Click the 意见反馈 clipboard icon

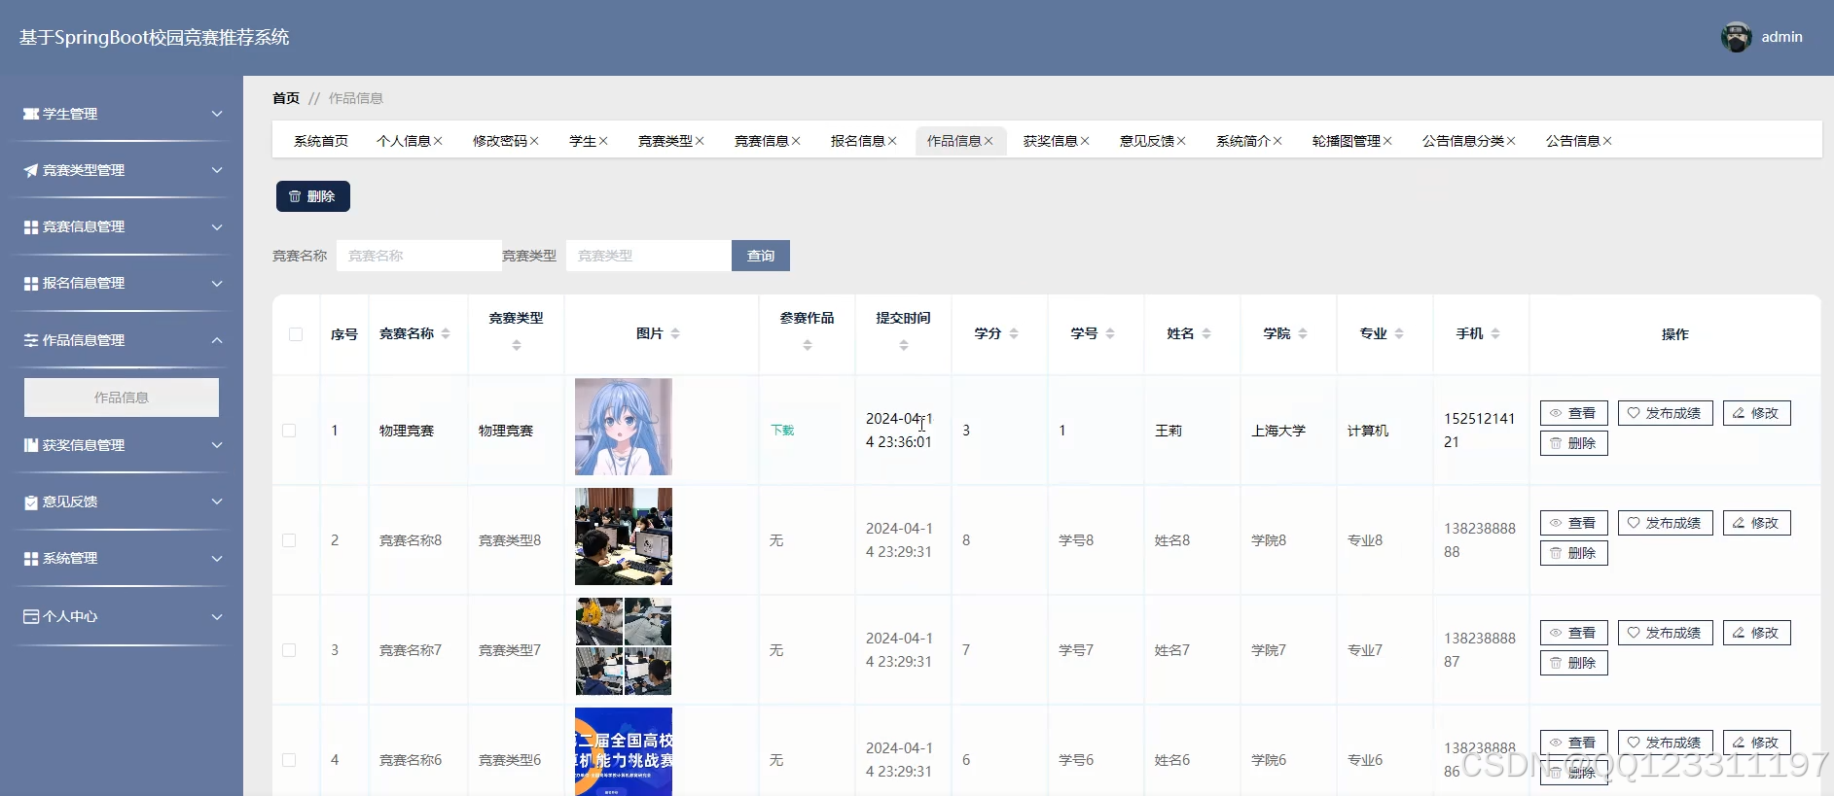tap(31, 502)
